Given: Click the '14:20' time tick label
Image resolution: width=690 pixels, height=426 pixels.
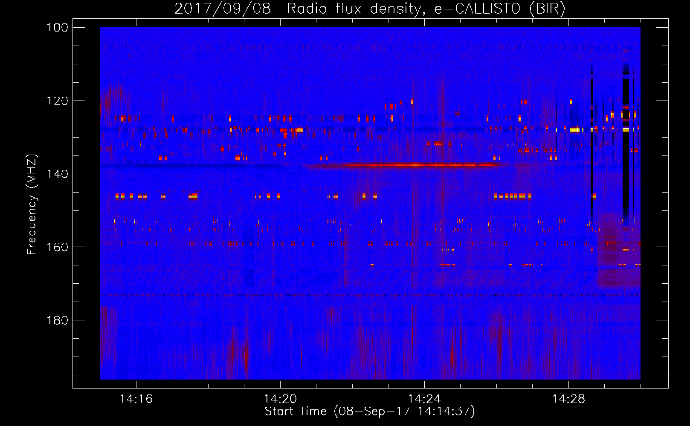Looking at the screenshot, I should coord(280,399).
